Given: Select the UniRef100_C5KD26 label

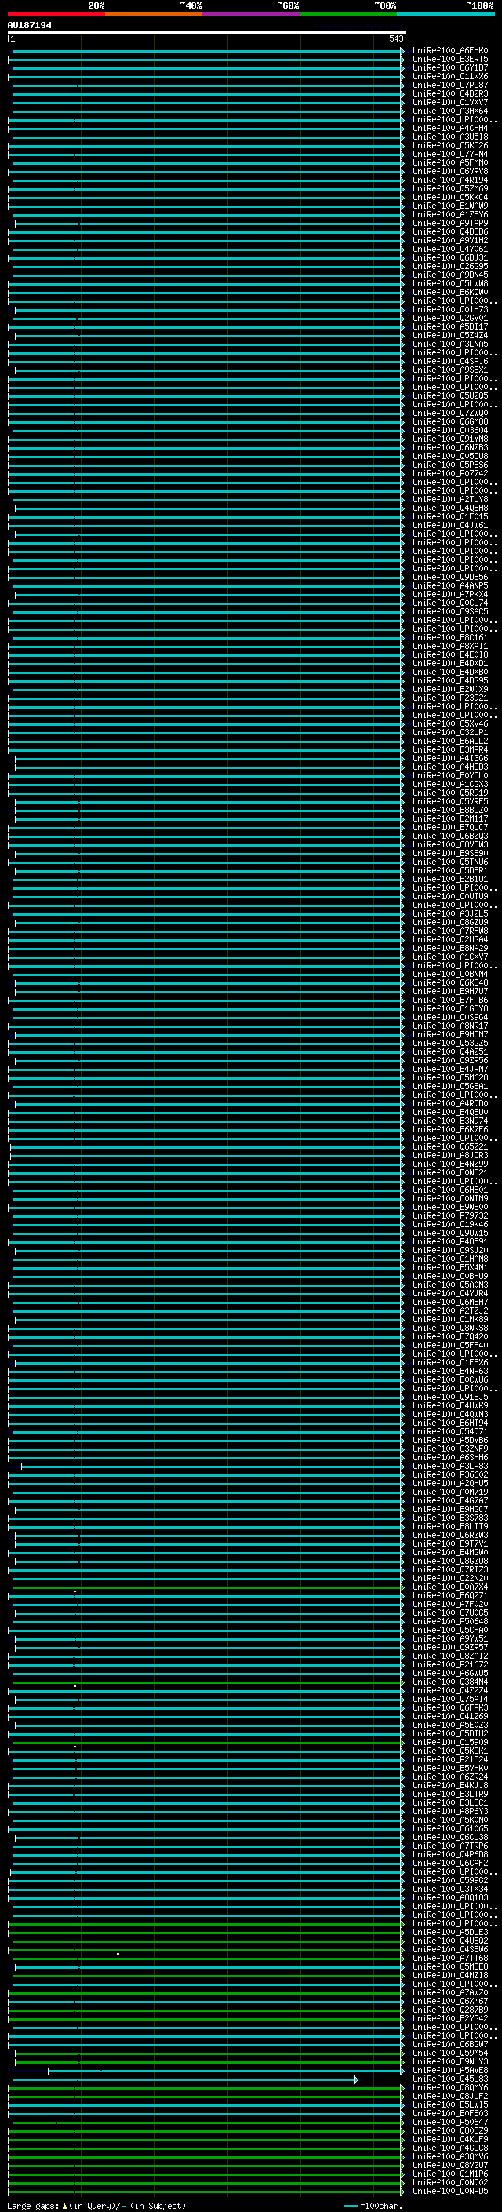Looking at the screenshot, I should [450, 145].
